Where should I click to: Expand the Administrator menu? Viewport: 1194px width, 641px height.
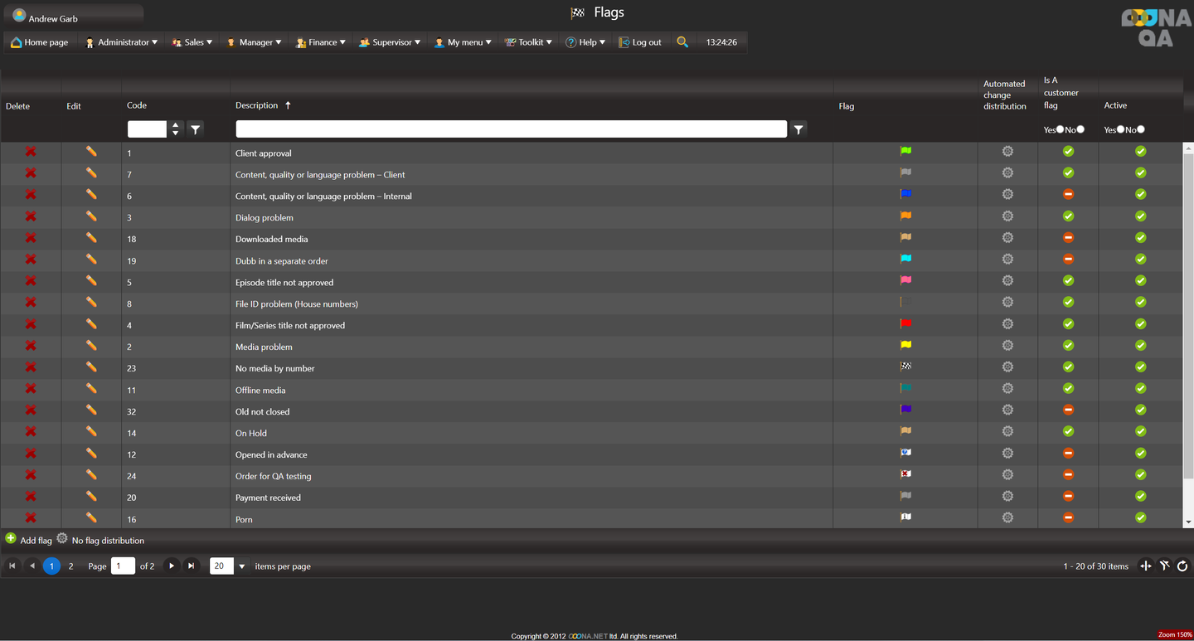[x=122, y=42]
